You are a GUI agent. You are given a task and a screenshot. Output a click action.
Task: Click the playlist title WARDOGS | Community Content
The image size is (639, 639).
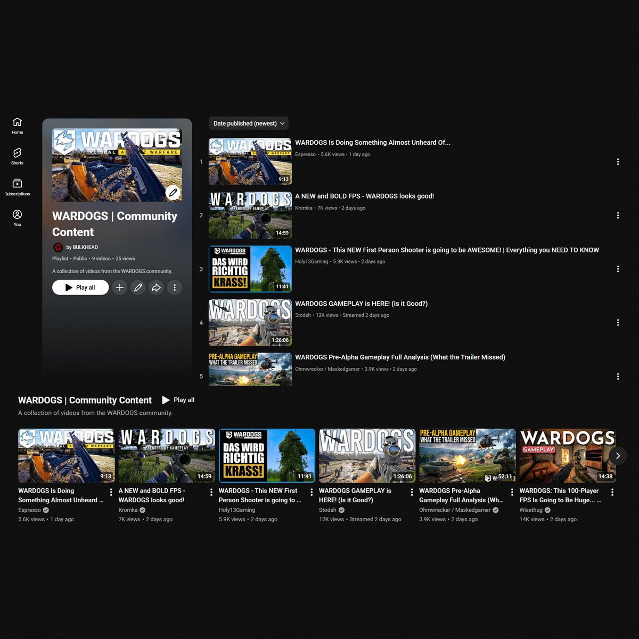114,224
